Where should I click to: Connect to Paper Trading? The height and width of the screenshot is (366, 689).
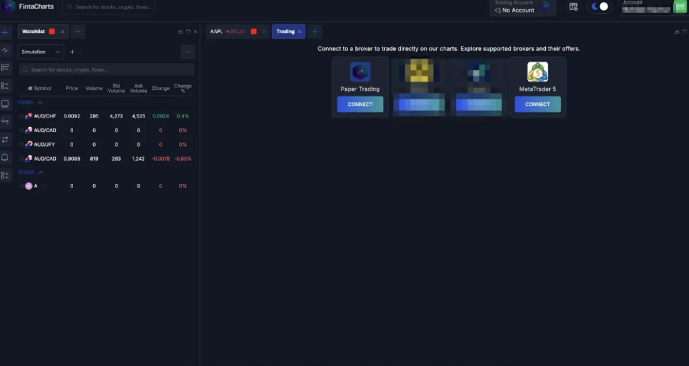click(360, 104)
